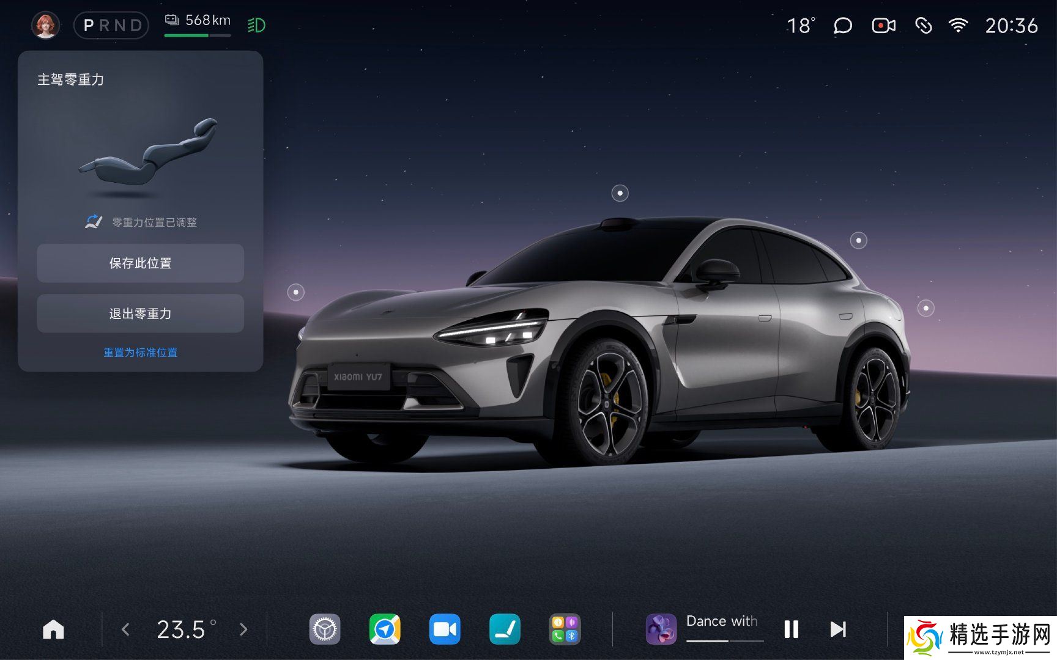Screen dimensions: 1057x660
Task: Skip to the next track
Action: (x=838, y=629)
